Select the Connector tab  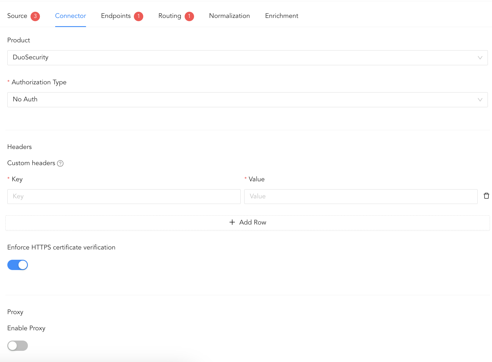(x=70, y=16)
